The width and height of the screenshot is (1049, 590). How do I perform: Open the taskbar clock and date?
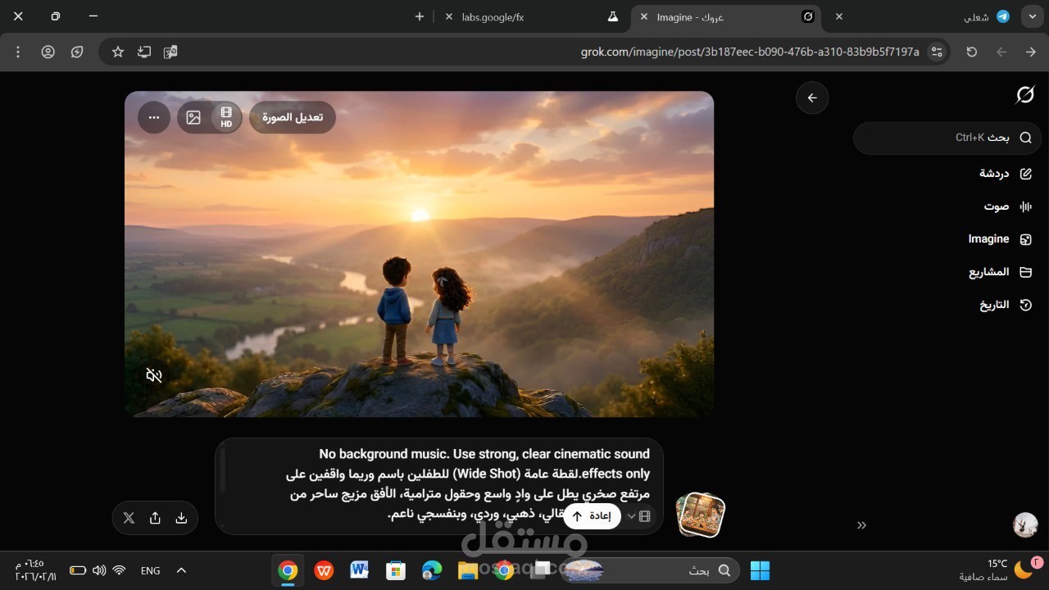coord(35,570)
